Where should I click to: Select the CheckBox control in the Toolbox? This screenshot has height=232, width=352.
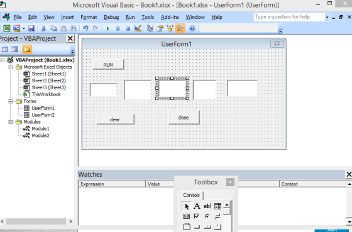tap(197, 216)
